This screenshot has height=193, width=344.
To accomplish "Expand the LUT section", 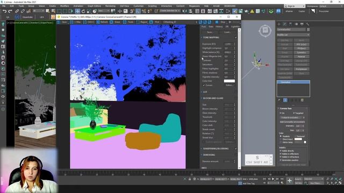I will [x=202, y=92].
